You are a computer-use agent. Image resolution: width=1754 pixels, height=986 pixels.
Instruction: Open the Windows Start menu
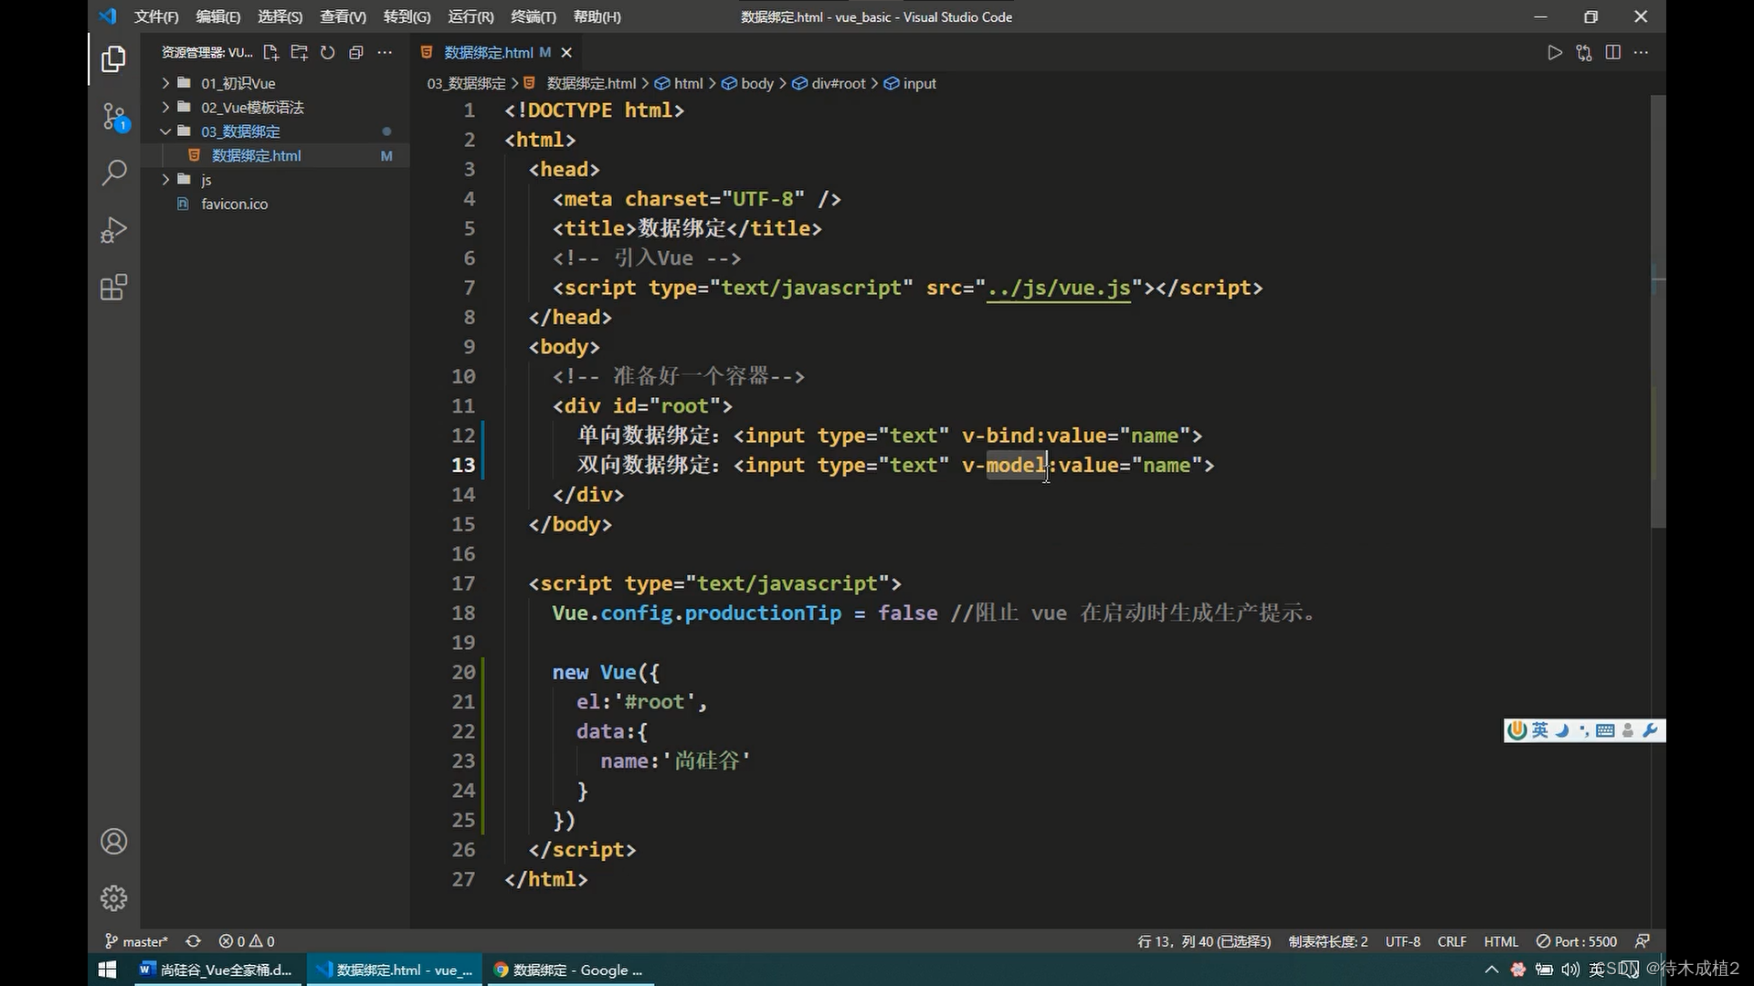point(107,970)
